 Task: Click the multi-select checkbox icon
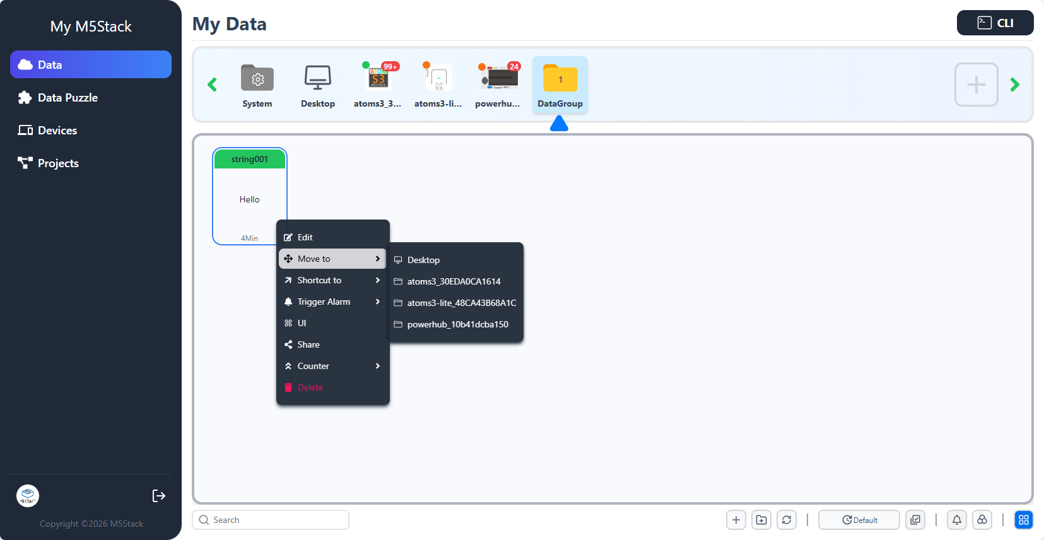click(x=915, y=520)
